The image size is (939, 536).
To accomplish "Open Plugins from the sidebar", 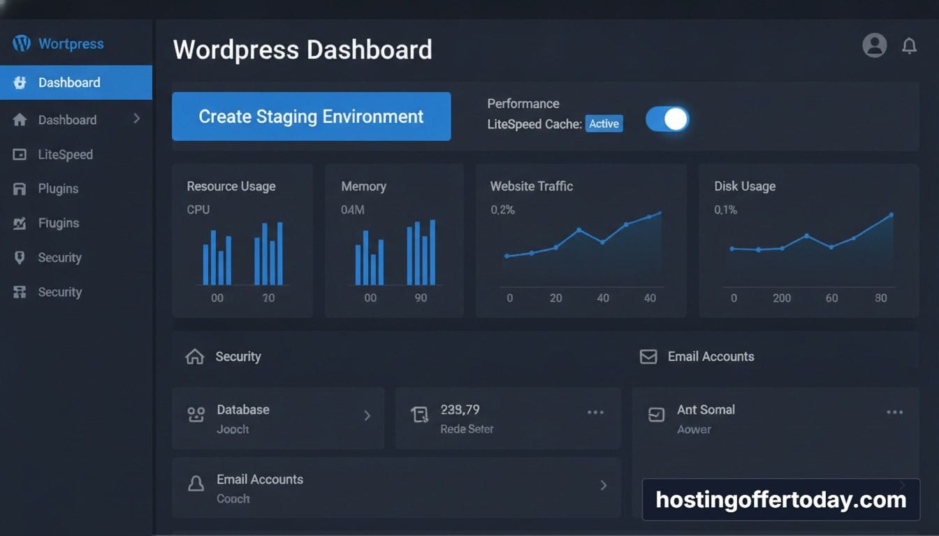I will (x=58, y=189).
